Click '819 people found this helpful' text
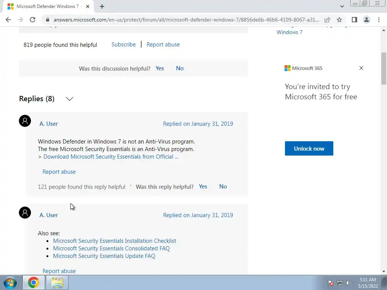 point(60,45)
